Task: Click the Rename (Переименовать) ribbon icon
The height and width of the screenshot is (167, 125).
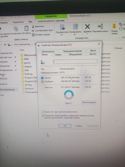Action: [100, 26]
